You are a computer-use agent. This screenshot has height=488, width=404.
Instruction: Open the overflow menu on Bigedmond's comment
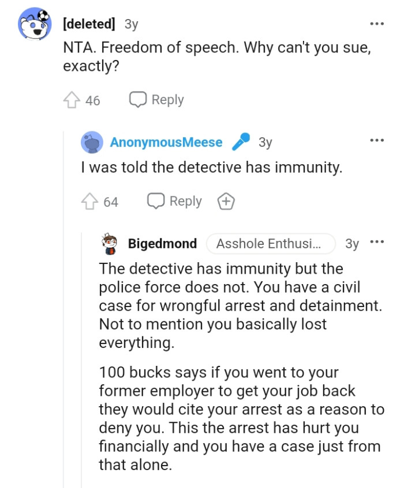click(378, 242)
